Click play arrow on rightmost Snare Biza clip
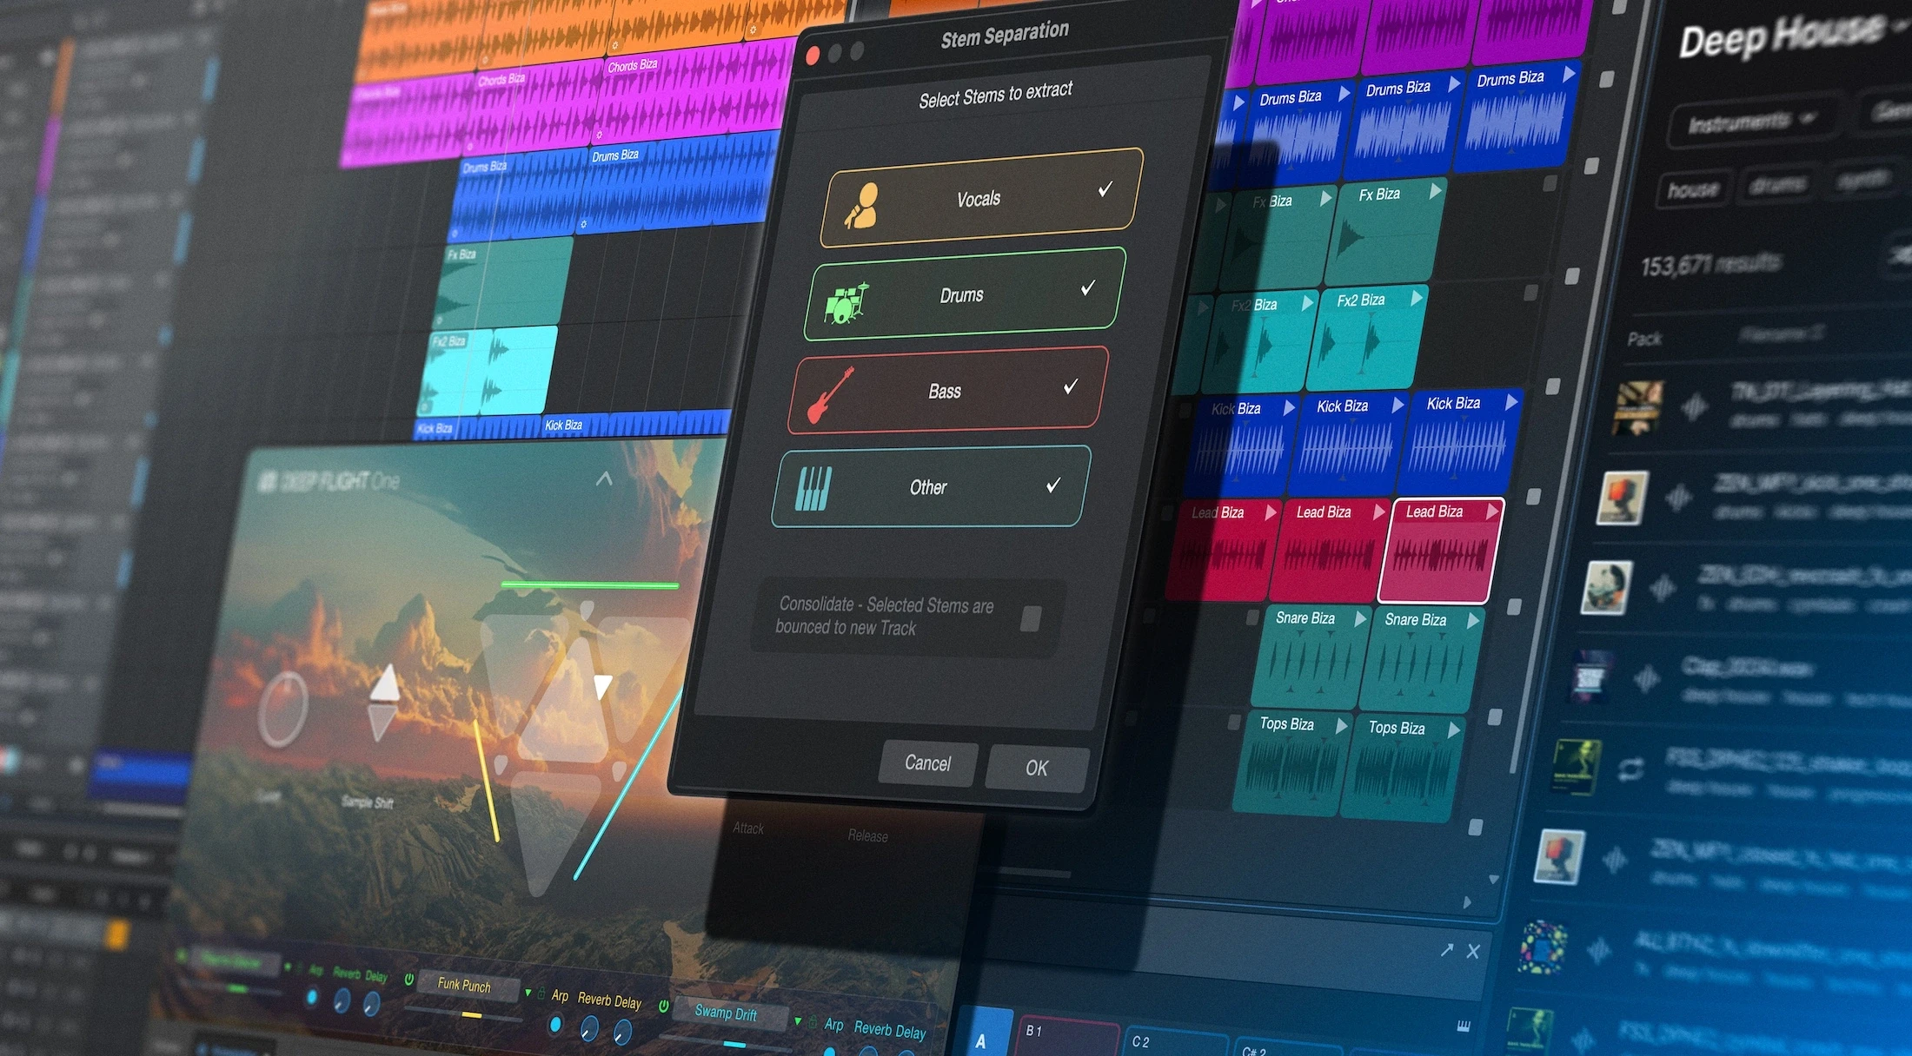The width and height of the screenshot is (1912, 1056). (1472, 620)
